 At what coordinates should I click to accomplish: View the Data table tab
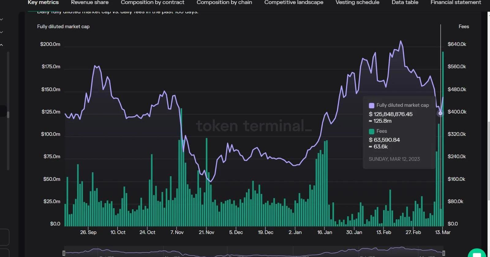coord(405,2)
